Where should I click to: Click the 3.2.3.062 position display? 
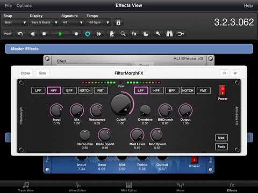pos(234,22)
